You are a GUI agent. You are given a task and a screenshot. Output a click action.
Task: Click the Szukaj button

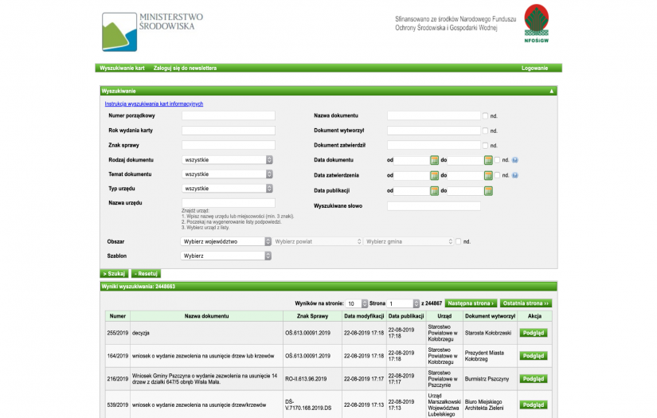coord(114,274)
